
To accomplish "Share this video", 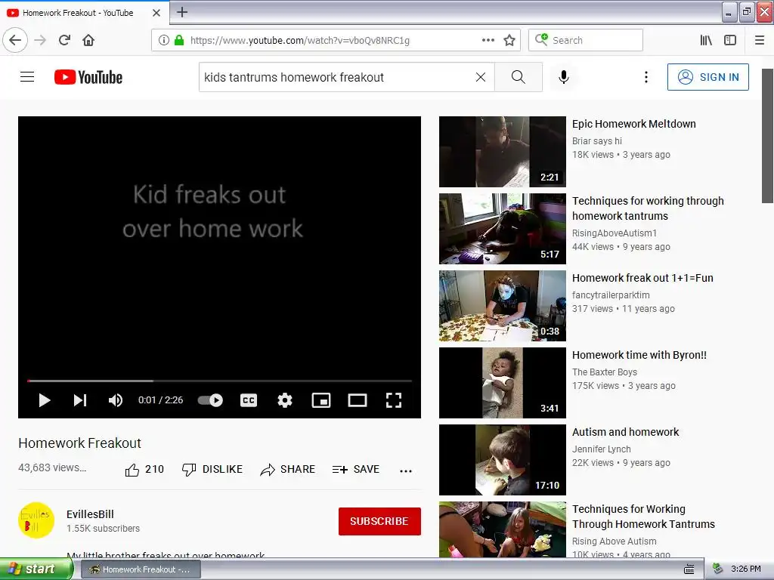I will [x=288, y=470].
